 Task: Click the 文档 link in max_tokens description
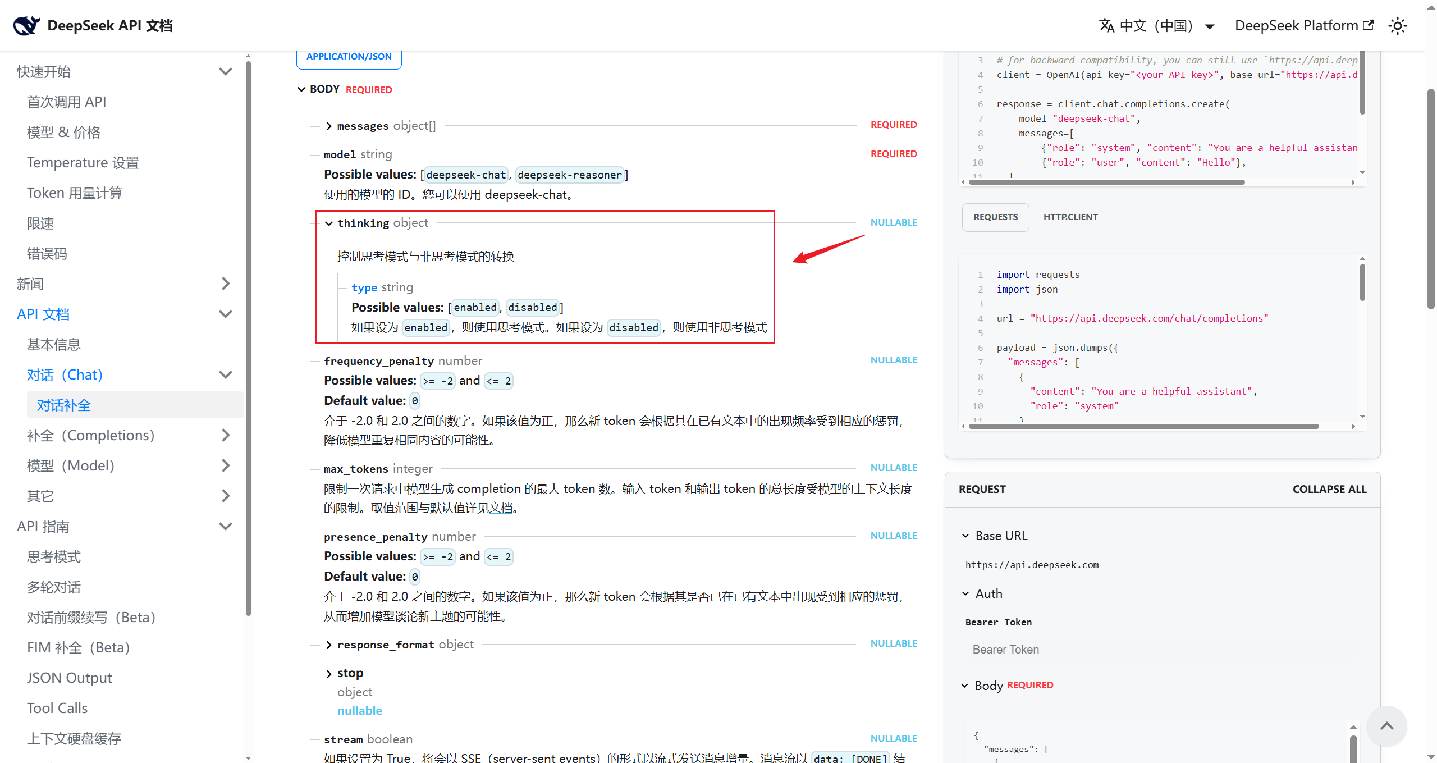pyautogui.click(x=501, y=508)
